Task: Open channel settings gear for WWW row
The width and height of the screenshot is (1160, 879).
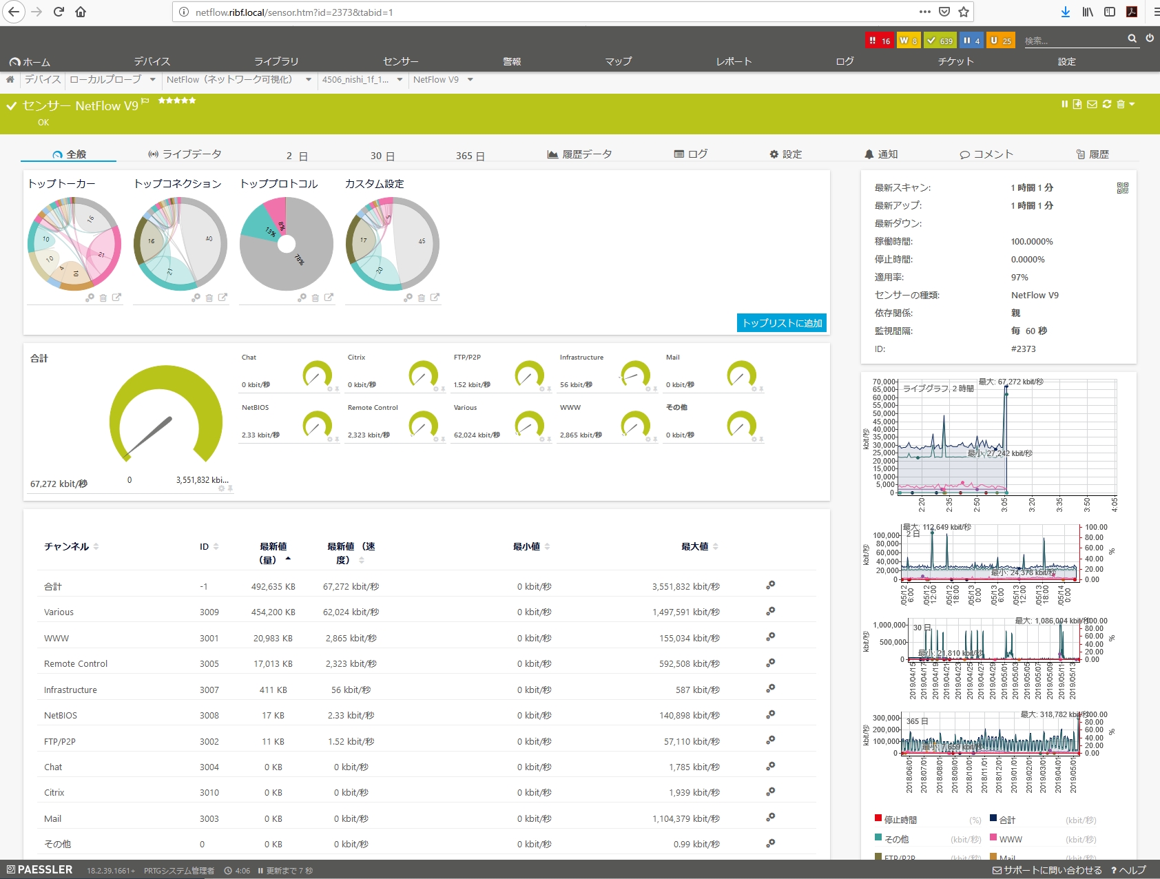Action: tap(771, 637)
